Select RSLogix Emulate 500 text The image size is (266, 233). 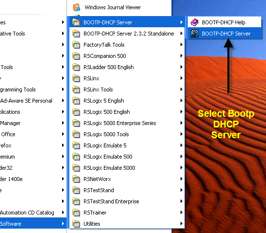(108, 157)
